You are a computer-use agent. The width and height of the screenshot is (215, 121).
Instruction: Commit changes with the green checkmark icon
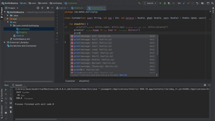point(188,3)
